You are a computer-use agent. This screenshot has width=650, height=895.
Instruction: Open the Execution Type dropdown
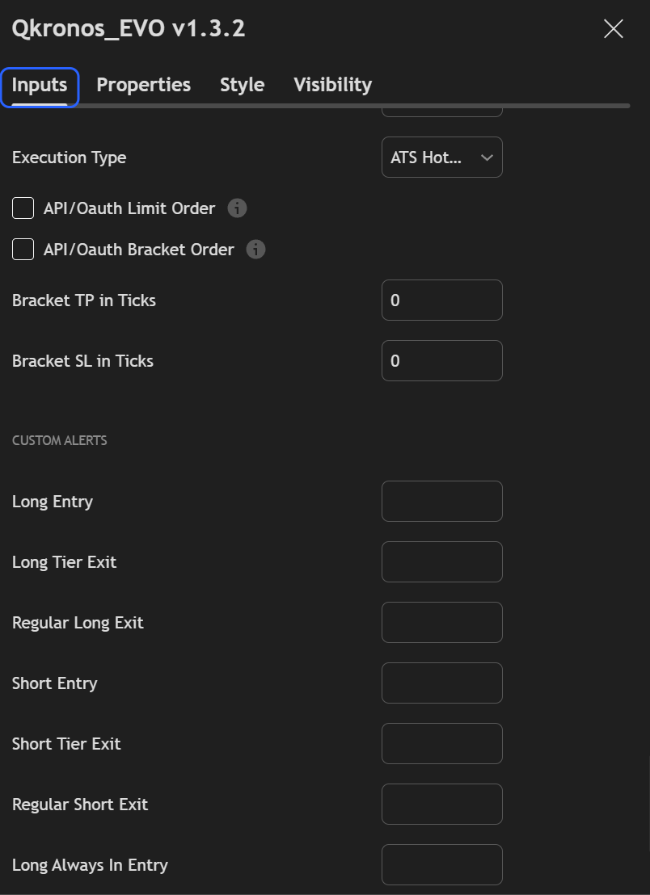click(441, 158)
